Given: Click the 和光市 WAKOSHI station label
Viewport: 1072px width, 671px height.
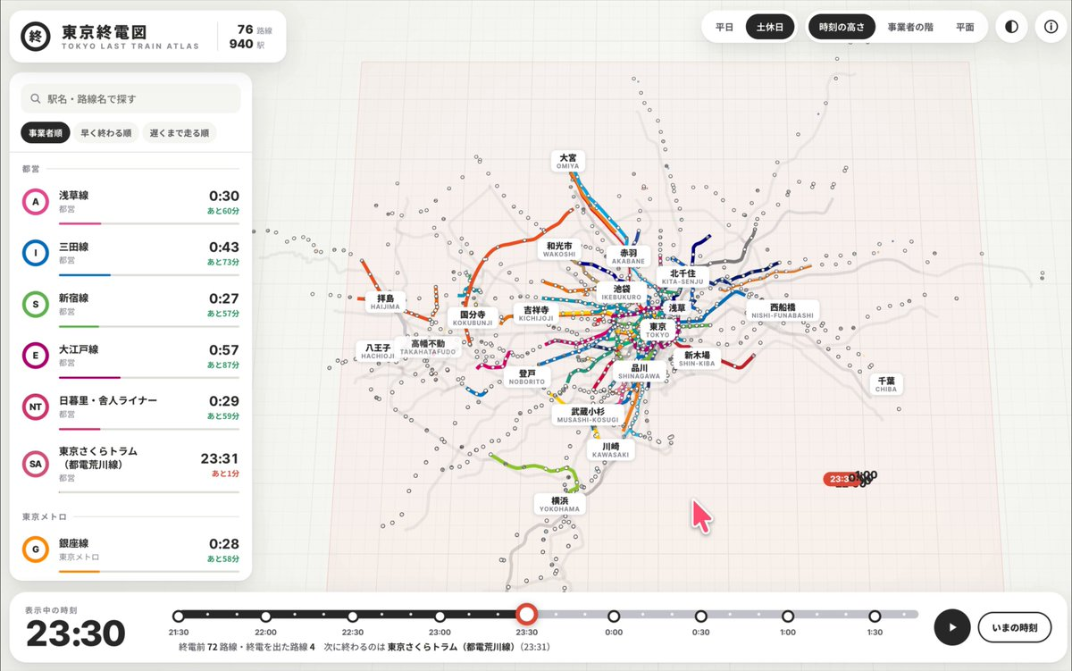Looking at the screenshot, I should coord(559,249).
